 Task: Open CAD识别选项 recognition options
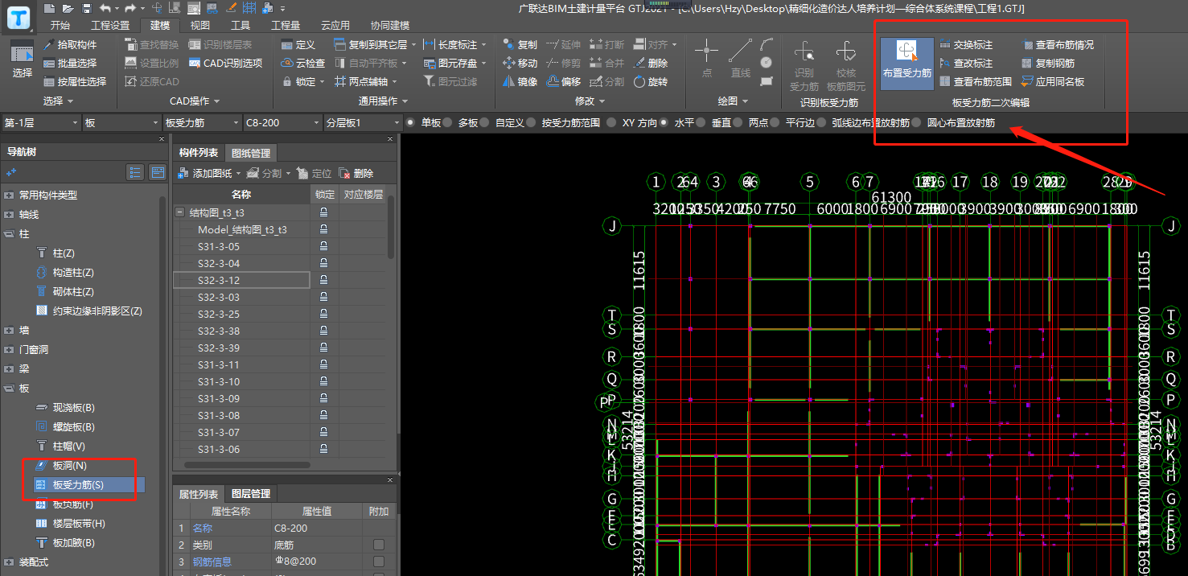click(226, 63)
